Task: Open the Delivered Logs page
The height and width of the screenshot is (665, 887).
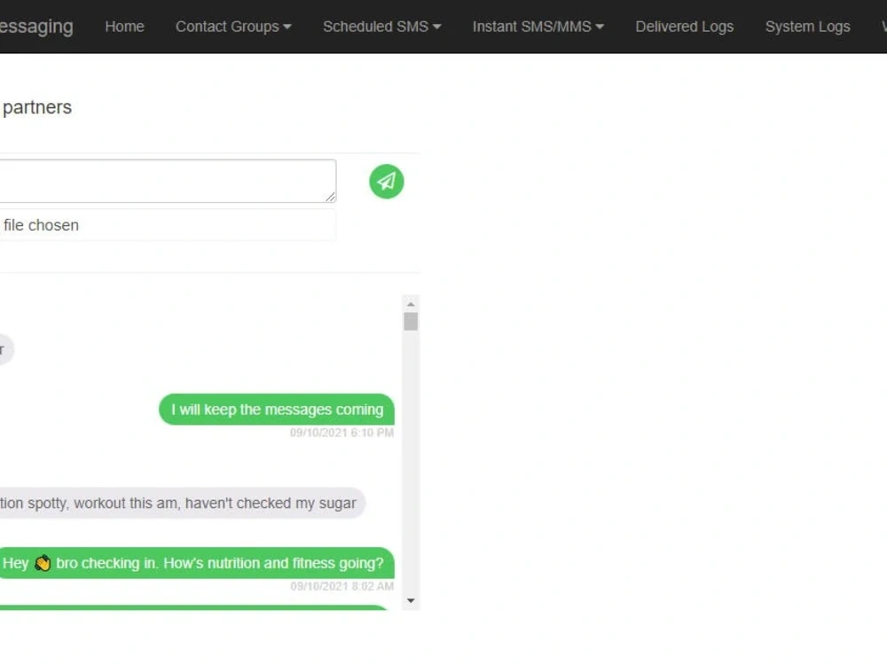Action: pyautogui.click(x=684, y=27)
